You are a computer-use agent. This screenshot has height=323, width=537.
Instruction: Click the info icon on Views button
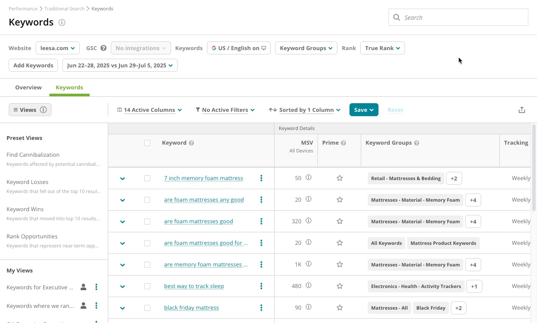(43, 110)
